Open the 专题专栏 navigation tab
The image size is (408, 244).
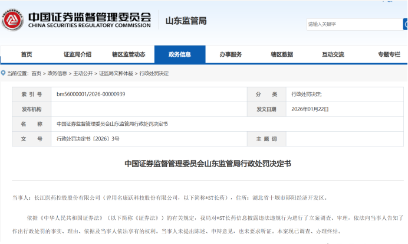(389, 54)
